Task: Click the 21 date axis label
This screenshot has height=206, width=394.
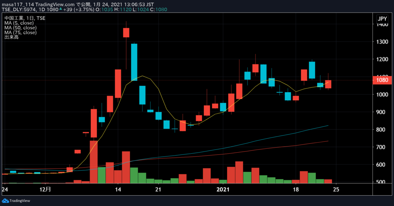Action: (x=158, y=189)
